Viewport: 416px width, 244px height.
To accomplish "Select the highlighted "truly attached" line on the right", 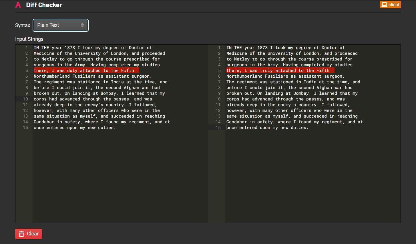I will click(280, 70).
